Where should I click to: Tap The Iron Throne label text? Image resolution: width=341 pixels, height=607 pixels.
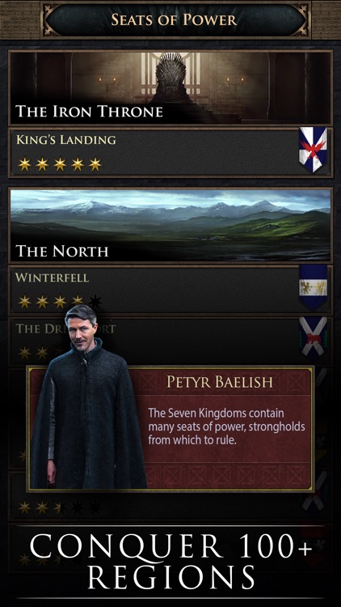[89, 112]
